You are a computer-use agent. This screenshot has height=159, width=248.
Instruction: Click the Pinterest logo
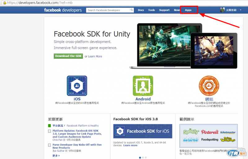click(210, 132)
